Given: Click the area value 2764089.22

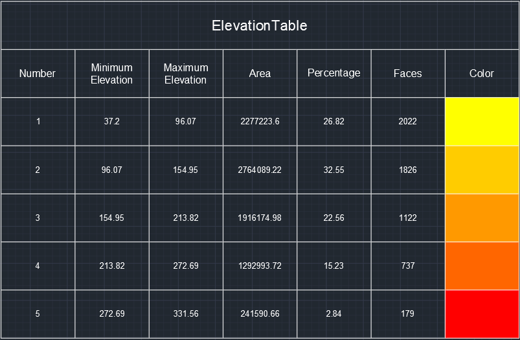Looking at the screenshot, I should [260, 170].
